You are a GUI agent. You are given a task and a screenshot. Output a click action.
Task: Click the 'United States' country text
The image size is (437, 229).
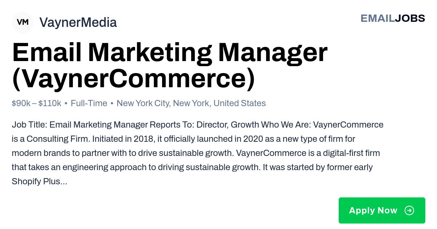(240, 103)
